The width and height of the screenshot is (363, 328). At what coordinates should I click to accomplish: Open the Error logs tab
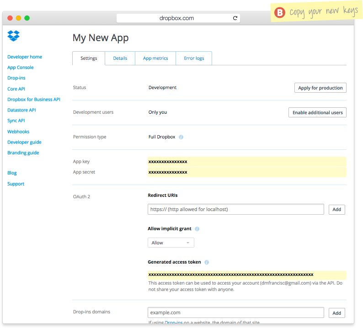pyautogui.click(x=194, y=58)
